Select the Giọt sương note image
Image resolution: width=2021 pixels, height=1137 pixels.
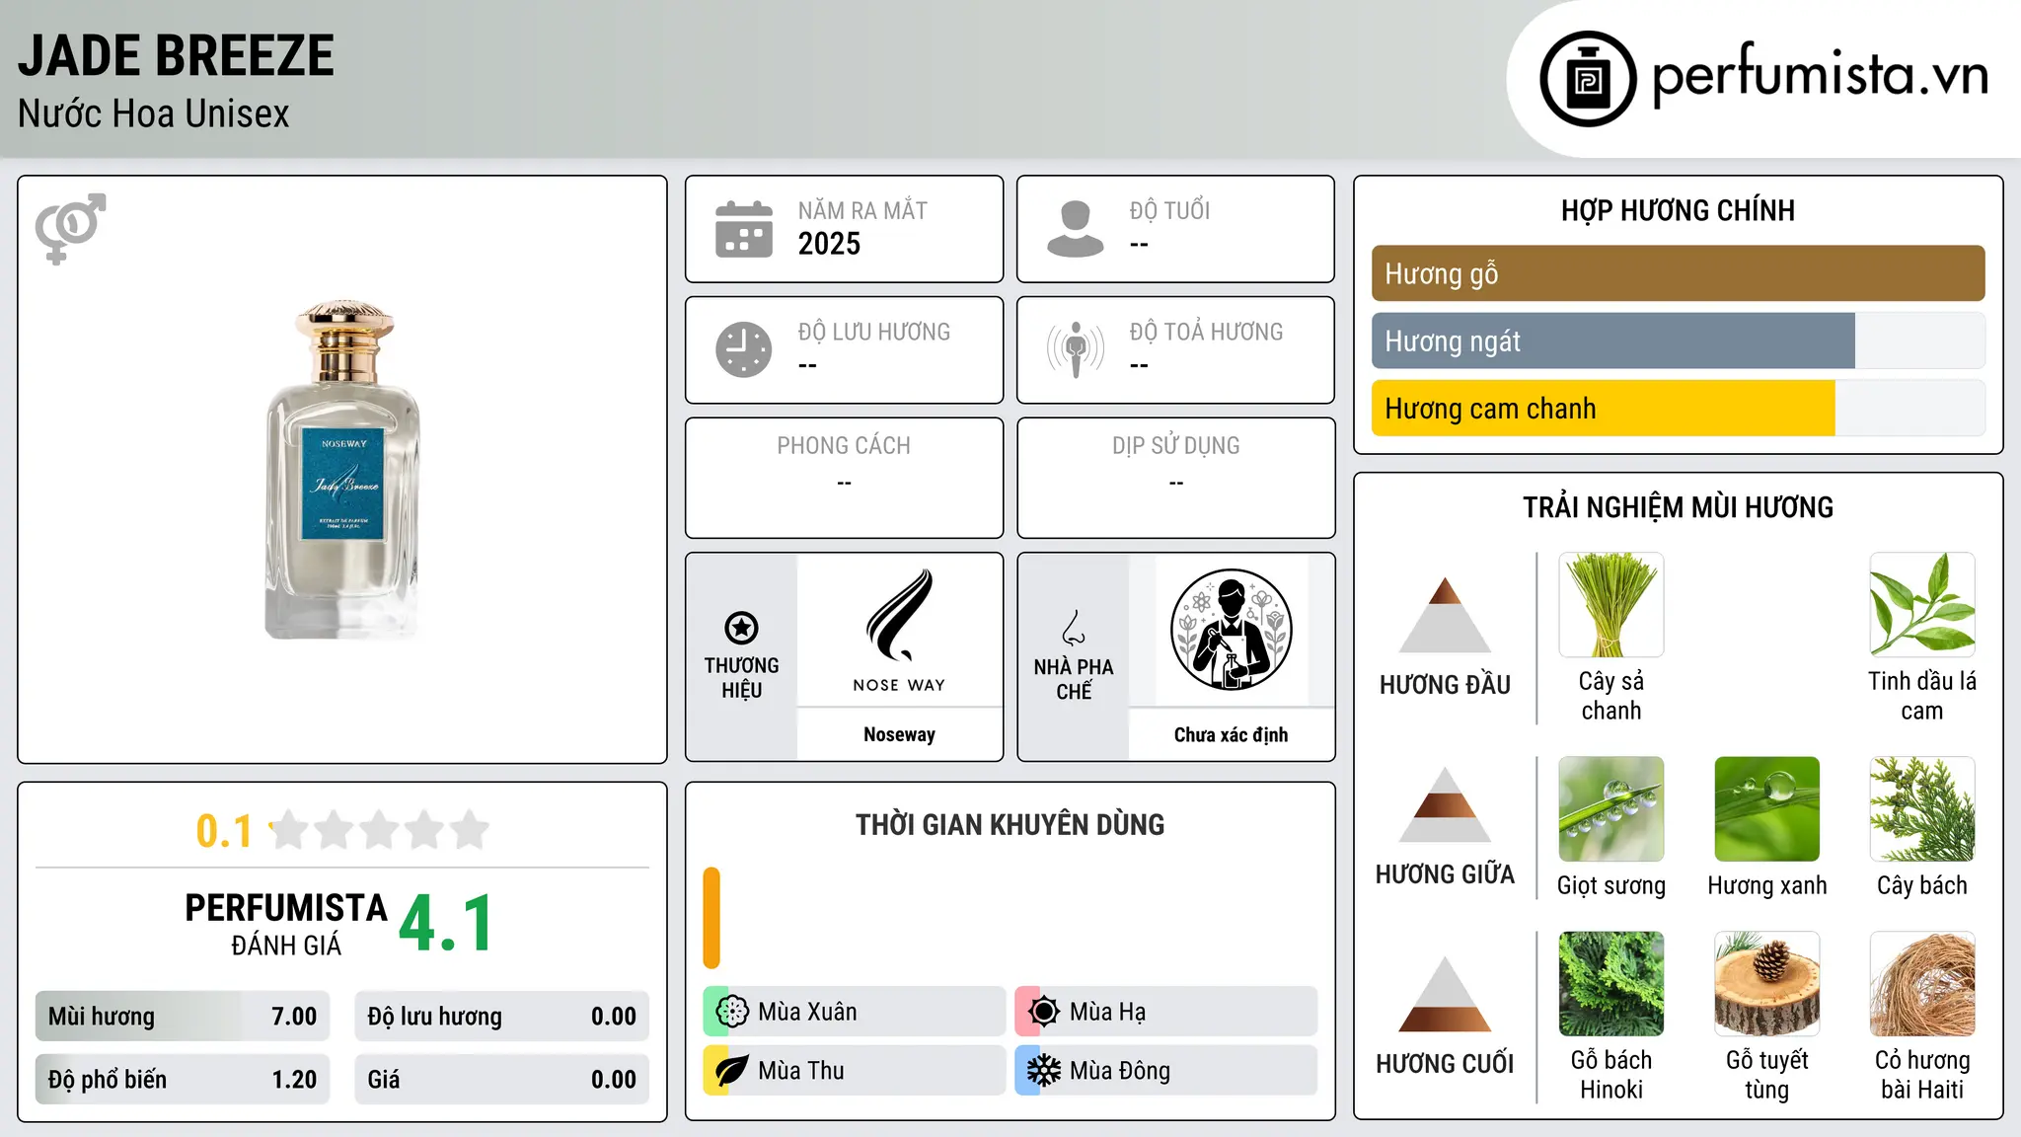click(1611, 809)
